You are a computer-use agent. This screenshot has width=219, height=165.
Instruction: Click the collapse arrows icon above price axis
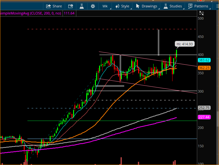click(x=201, y=13)
